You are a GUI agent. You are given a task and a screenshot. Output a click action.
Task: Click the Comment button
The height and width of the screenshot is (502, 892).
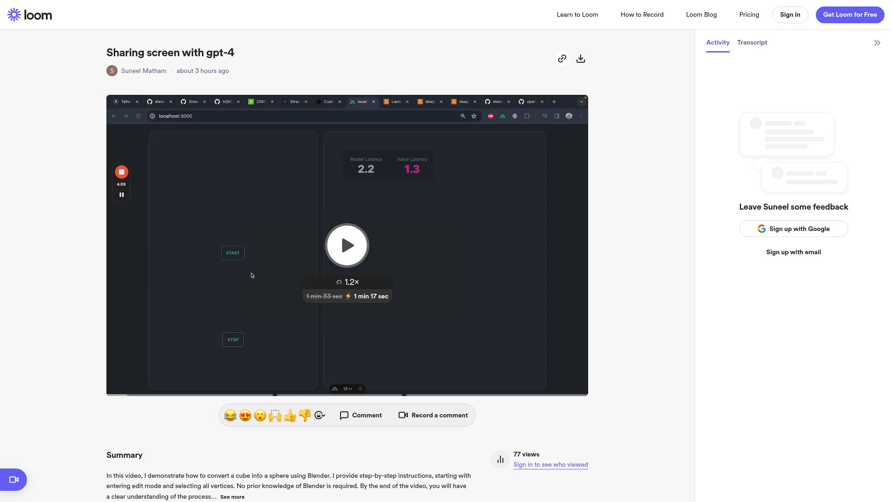[x=361, y=416]
